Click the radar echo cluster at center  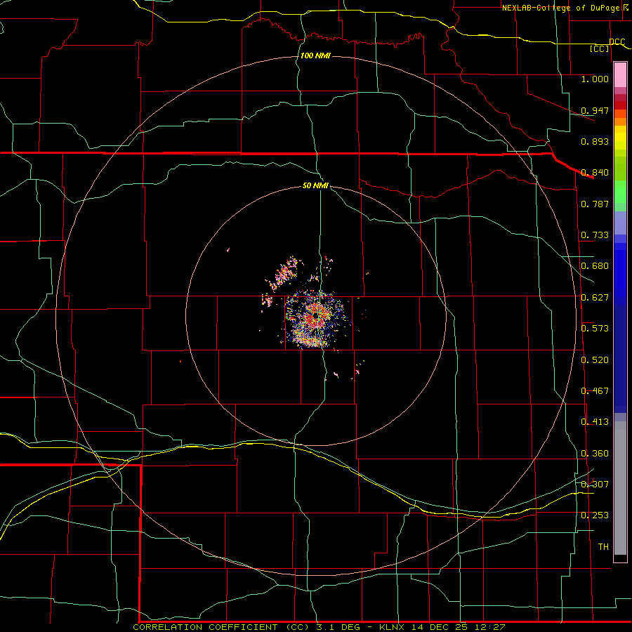315,318
